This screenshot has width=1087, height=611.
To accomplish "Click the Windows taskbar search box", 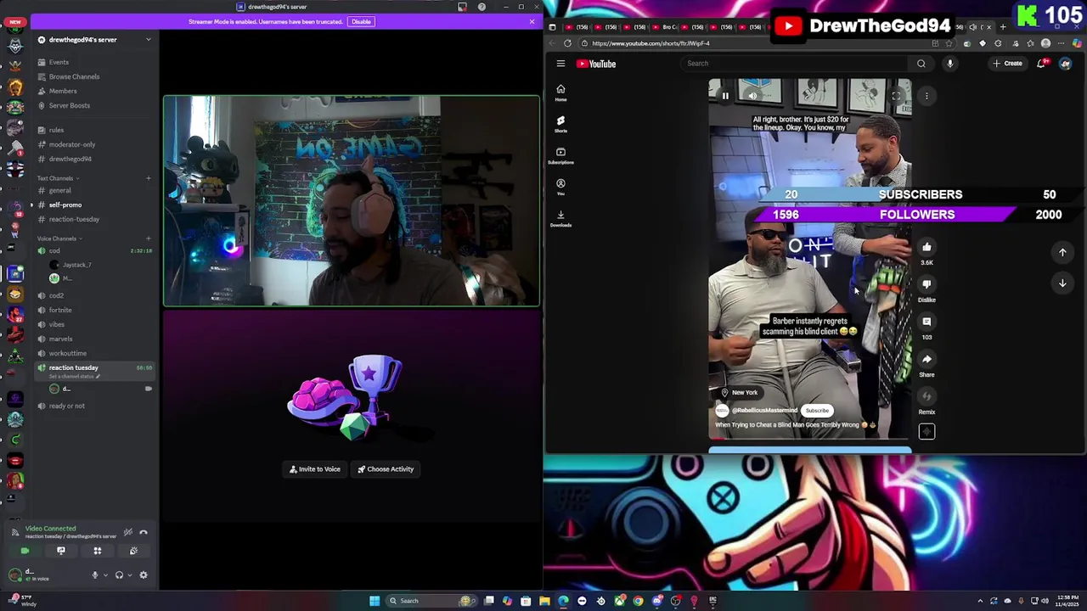I will point(430,601).
